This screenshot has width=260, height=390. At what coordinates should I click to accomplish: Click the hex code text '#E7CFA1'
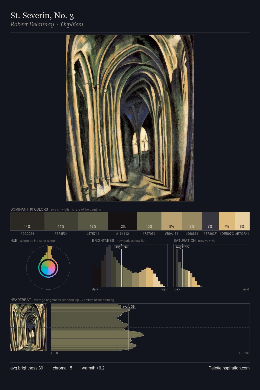coord(242,234)
